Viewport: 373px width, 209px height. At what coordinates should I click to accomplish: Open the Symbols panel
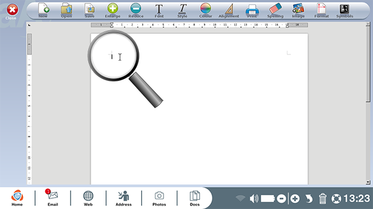click(x=344, y=11)
